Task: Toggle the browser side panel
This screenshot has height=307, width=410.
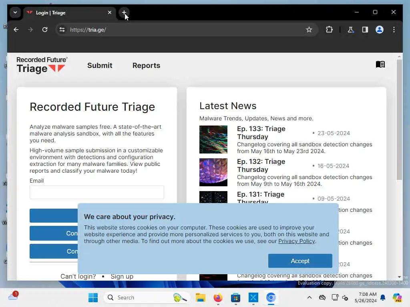Action: [x=365, y=30]
